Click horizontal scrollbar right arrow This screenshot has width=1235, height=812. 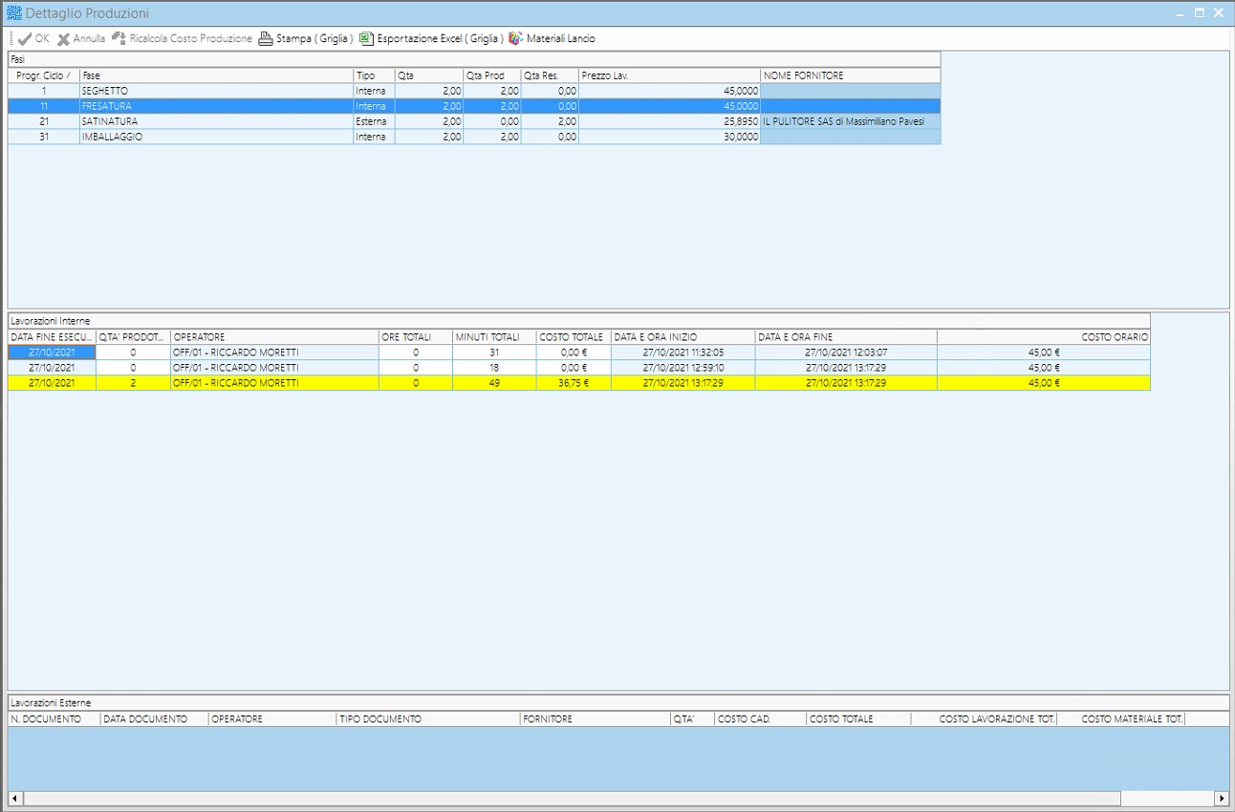click(x=1222, y=799)
